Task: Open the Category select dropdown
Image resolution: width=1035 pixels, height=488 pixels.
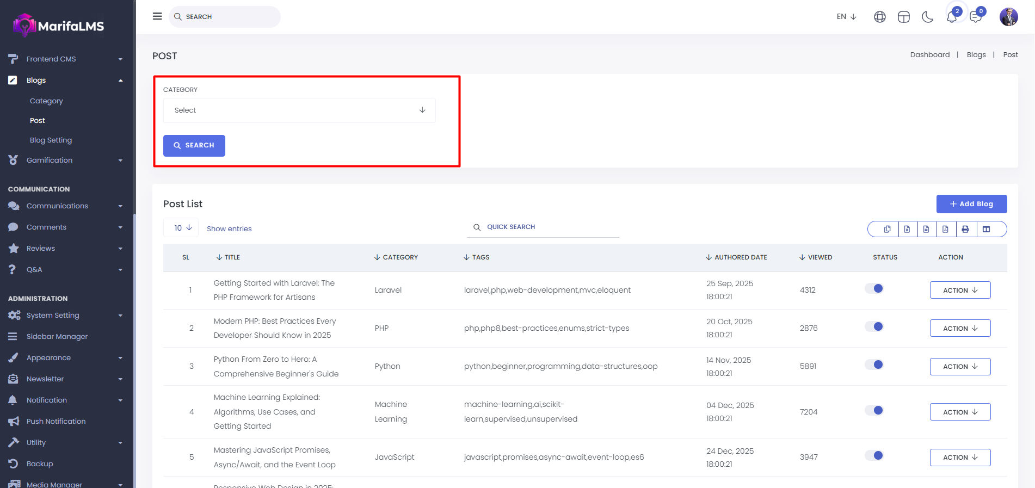Action: (x=299, y=110)
